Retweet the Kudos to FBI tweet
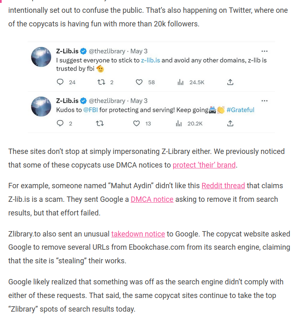Screen dimensions: 299x324 click(x=99, y=123)
